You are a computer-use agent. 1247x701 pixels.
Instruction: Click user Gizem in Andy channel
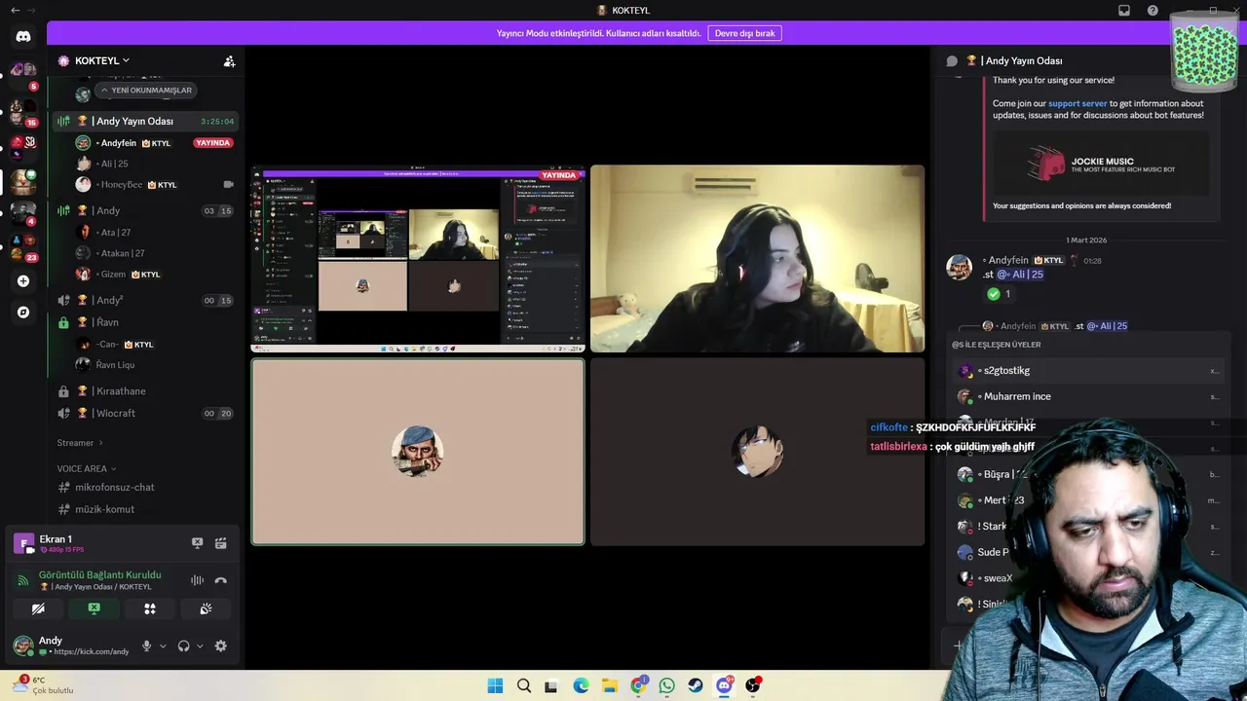pos(117,275)
